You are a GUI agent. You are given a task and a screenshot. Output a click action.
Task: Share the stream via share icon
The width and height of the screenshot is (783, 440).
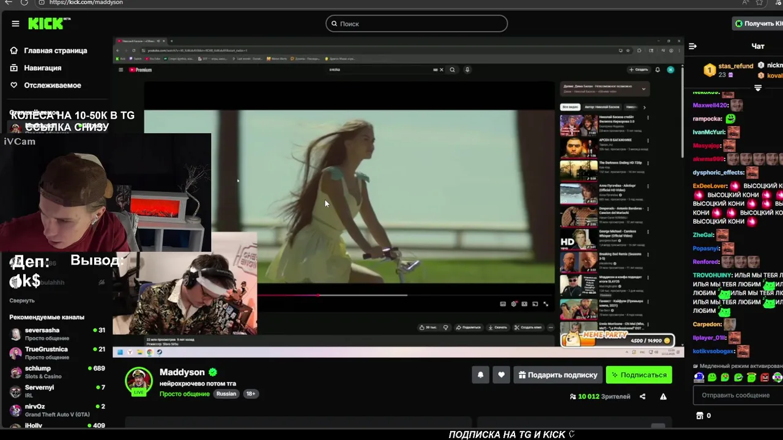pyautogui.click(x=642, y=397)
